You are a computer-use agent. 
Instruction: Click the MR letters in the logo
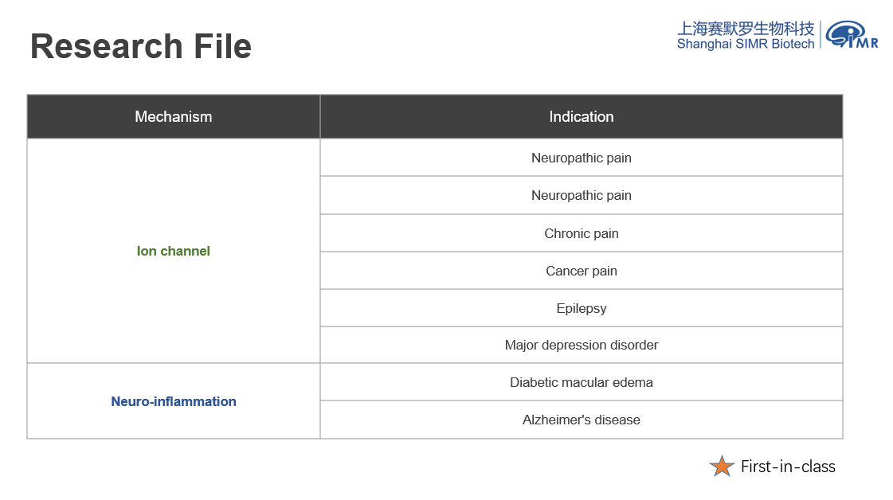(866, 42)
